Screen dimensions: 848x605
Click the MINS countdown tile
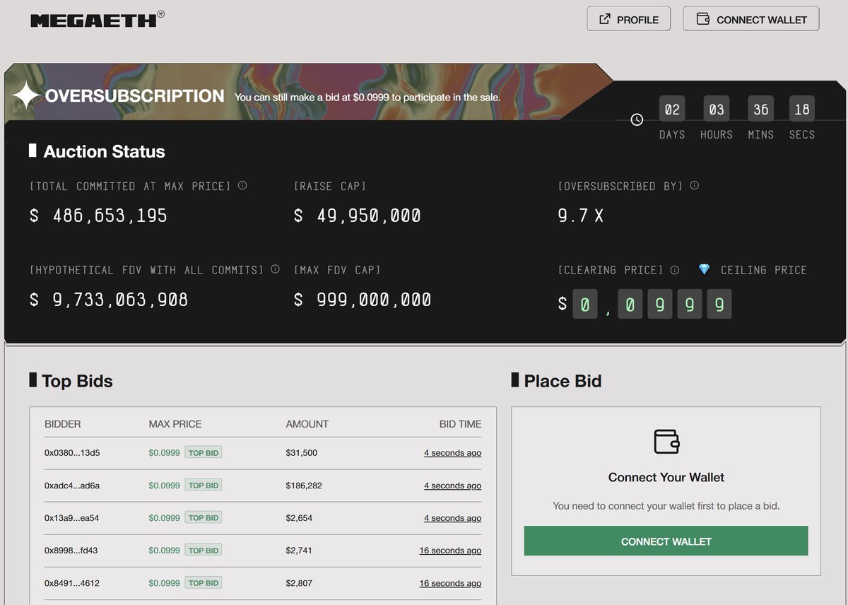[761, 110]
